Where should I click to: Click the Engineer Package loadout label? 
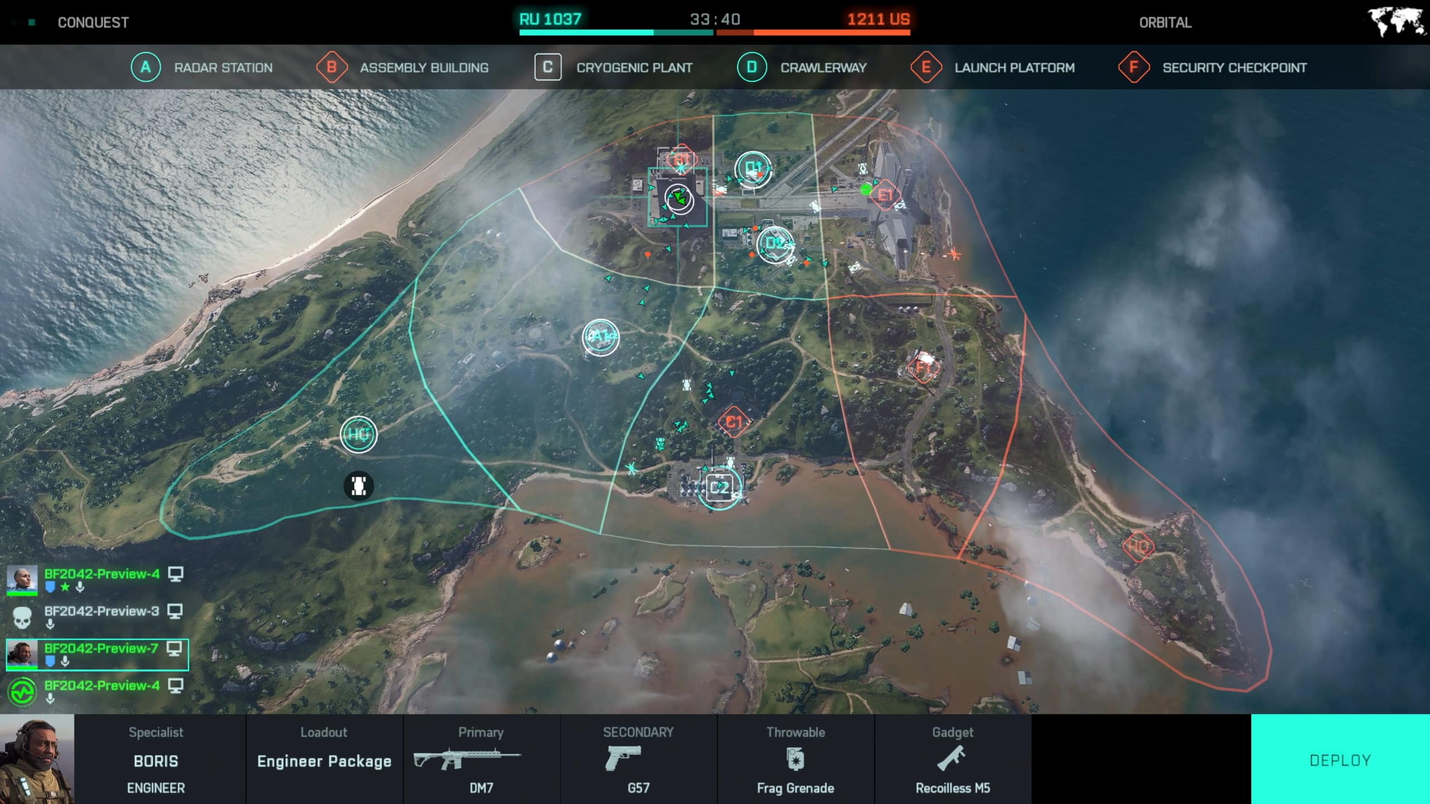coord(324,760)
